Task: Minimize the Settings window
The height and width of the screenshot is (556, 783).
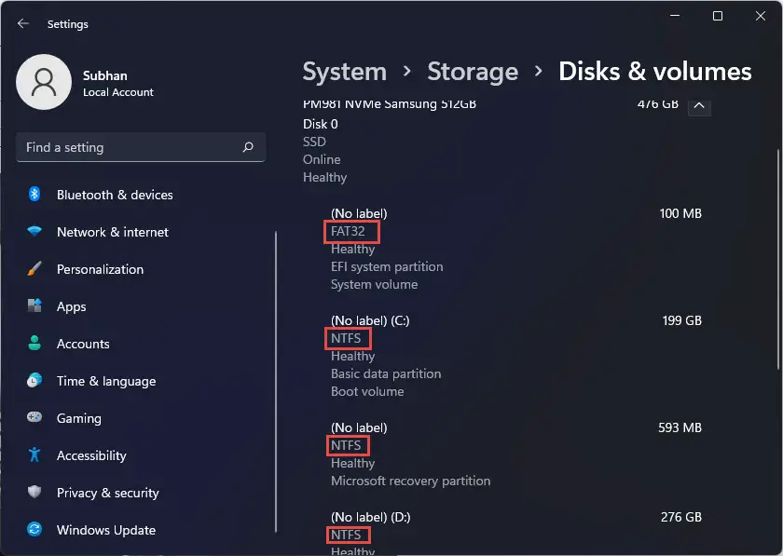Action: point(675,16)
